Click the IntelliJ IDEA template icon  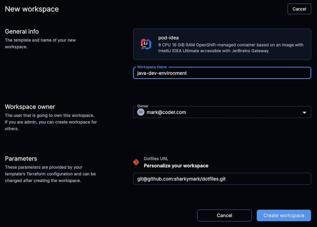(x=146, y=44)
